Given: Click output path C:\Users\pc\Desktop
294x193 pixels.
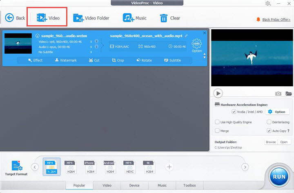Looking at the screenshot, I should pos(228,147).
